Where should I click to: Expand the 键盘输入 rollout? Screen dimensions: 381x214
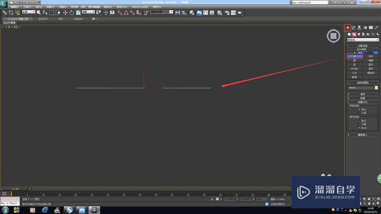click(x=363, y=135)
